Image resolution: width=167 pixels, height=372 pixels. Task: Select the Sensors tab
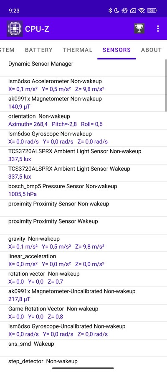point(116,50)
